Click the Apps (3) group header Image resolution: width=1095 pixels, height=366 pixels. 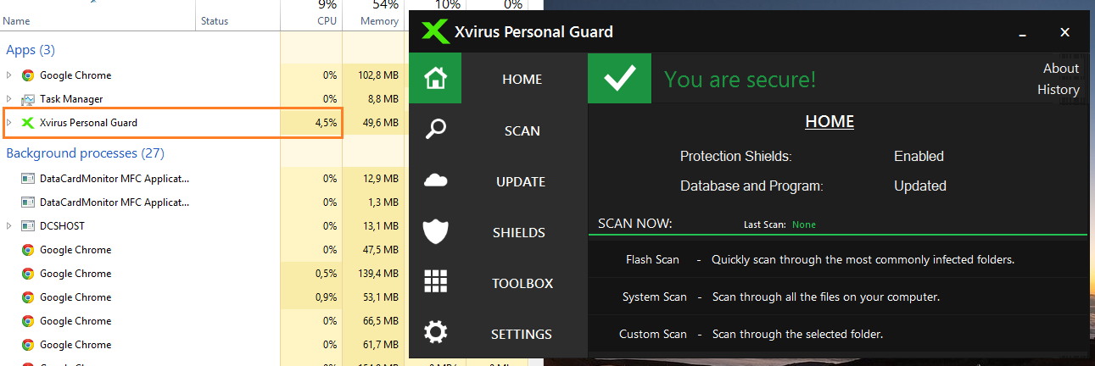coord(31,50)
